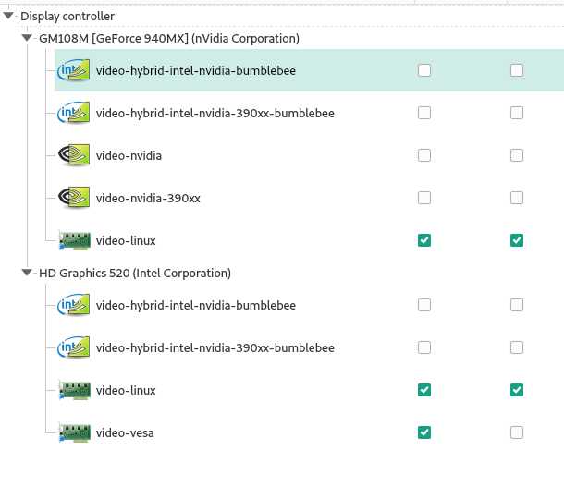564x499 pixels.
Task: Select the video-nvidia driver row label
Action: (129, 155)
